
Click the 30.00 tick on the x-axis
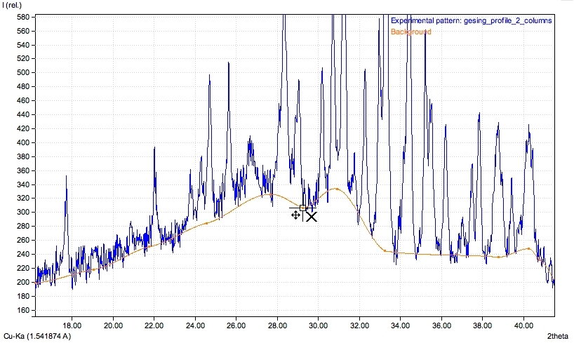pyautogui.click(x=319, y=325)
